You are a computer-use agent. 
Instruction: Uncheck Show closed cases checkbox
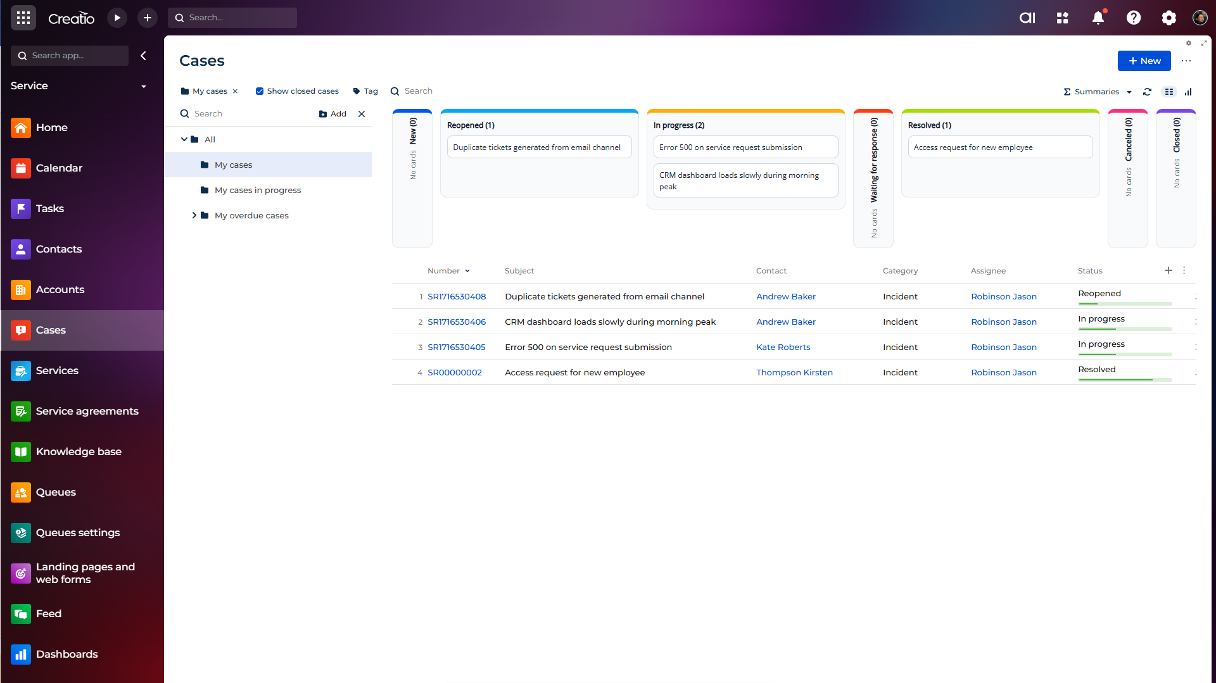(260, 91)
